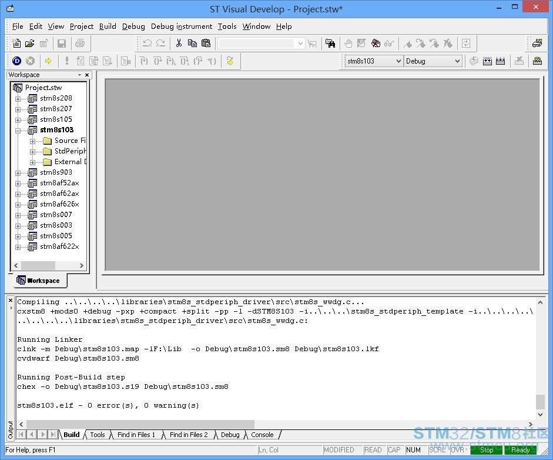The image size is (553, 460).
Task: Click the Rebuild All icon
Action: (x=501, y=61)
